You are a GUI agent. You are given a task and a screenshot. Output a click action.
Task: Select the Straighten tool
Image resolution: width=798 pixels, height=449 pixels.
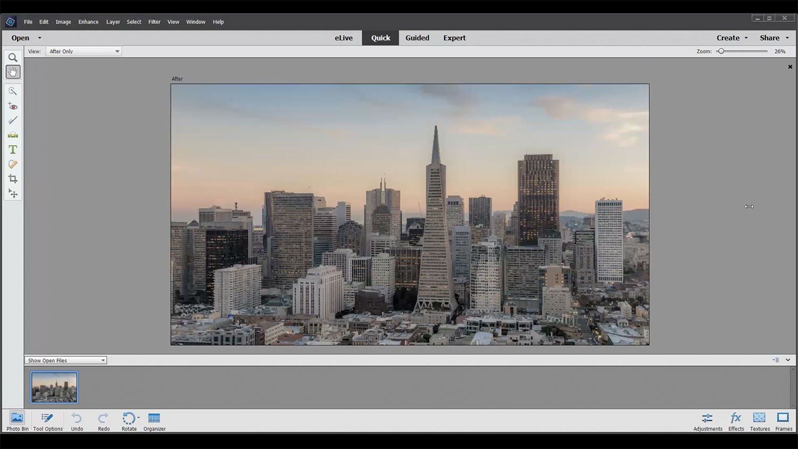[13, 135]
